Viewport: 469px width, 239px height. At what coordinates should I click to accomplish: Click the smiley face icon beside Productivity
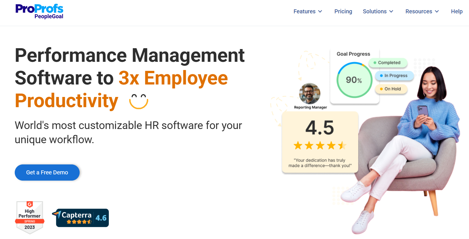pyautogui.click(x=139, y=101)
